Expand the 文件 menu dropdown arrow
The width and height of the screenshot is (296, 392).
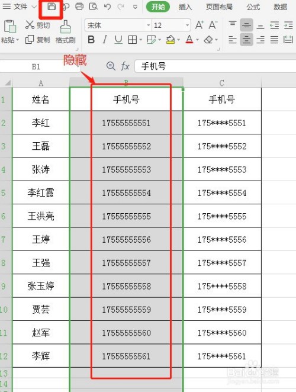point(34,7)
